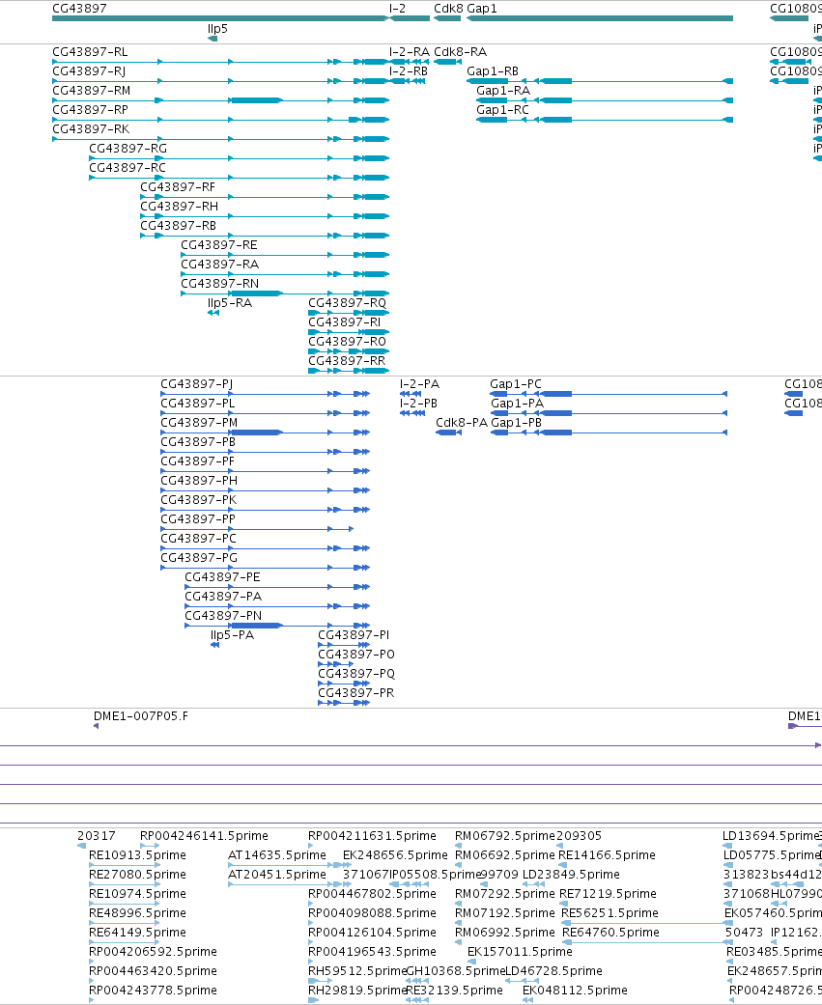Click EST RP004243778.5prime

pyautogui.click(x=93, y=1000)
